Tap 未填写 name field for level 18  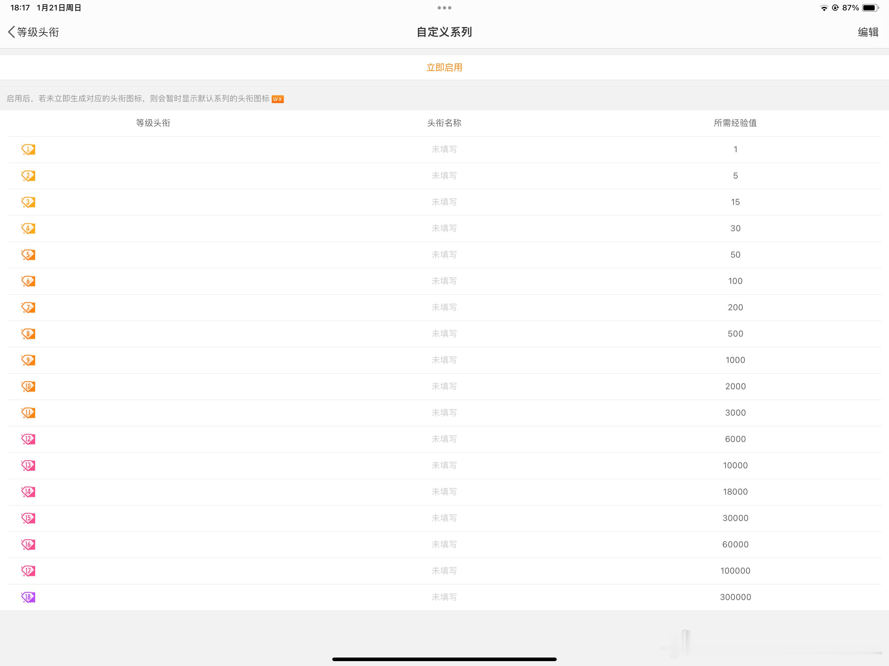[444, 597]
